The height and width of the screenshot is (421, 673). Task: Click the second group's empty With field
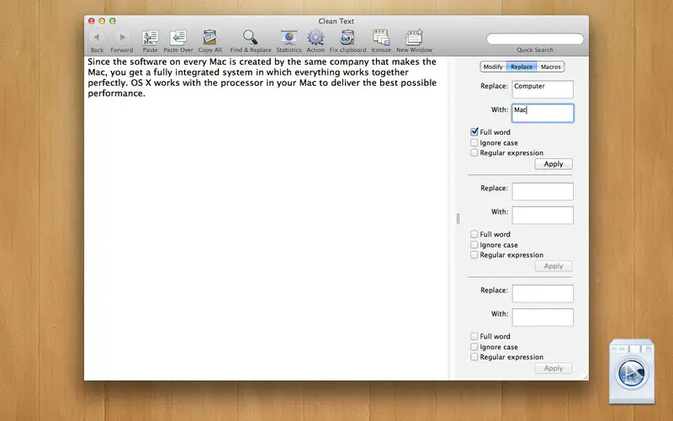543,216
